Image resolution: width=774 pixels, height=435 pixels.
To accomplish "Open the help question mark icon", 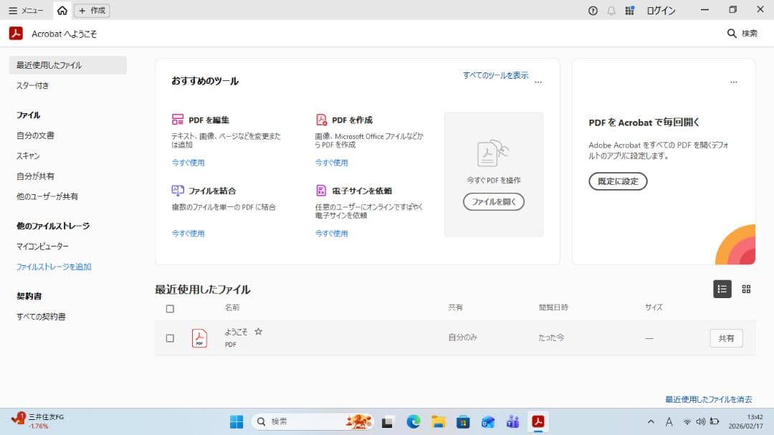I will (593, 11).
